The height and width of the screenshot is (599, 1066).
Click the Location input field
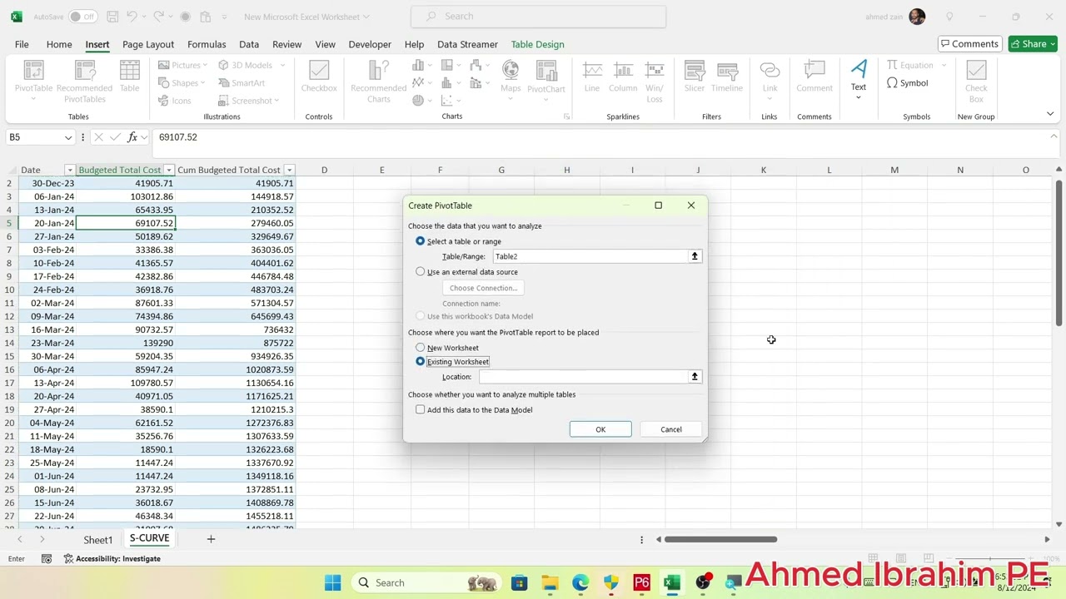coord(583,377)
